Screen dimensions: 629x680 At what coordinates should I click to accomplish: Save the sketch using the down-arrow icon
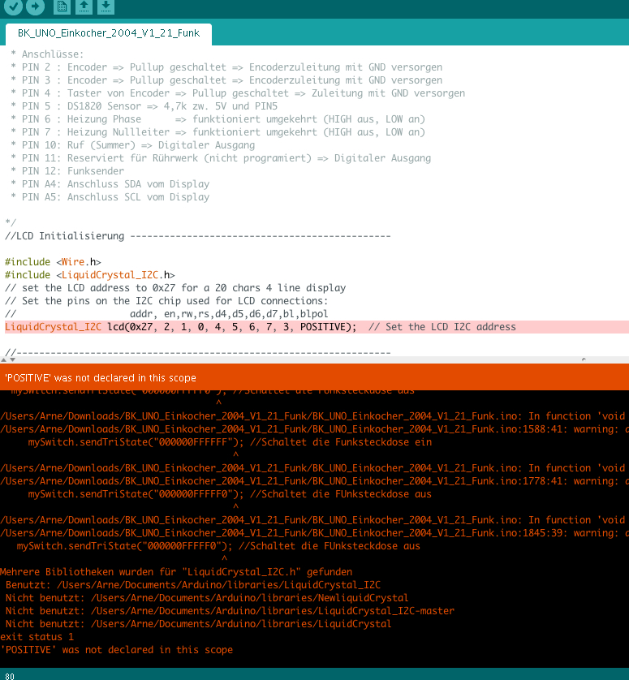[106, 6]
